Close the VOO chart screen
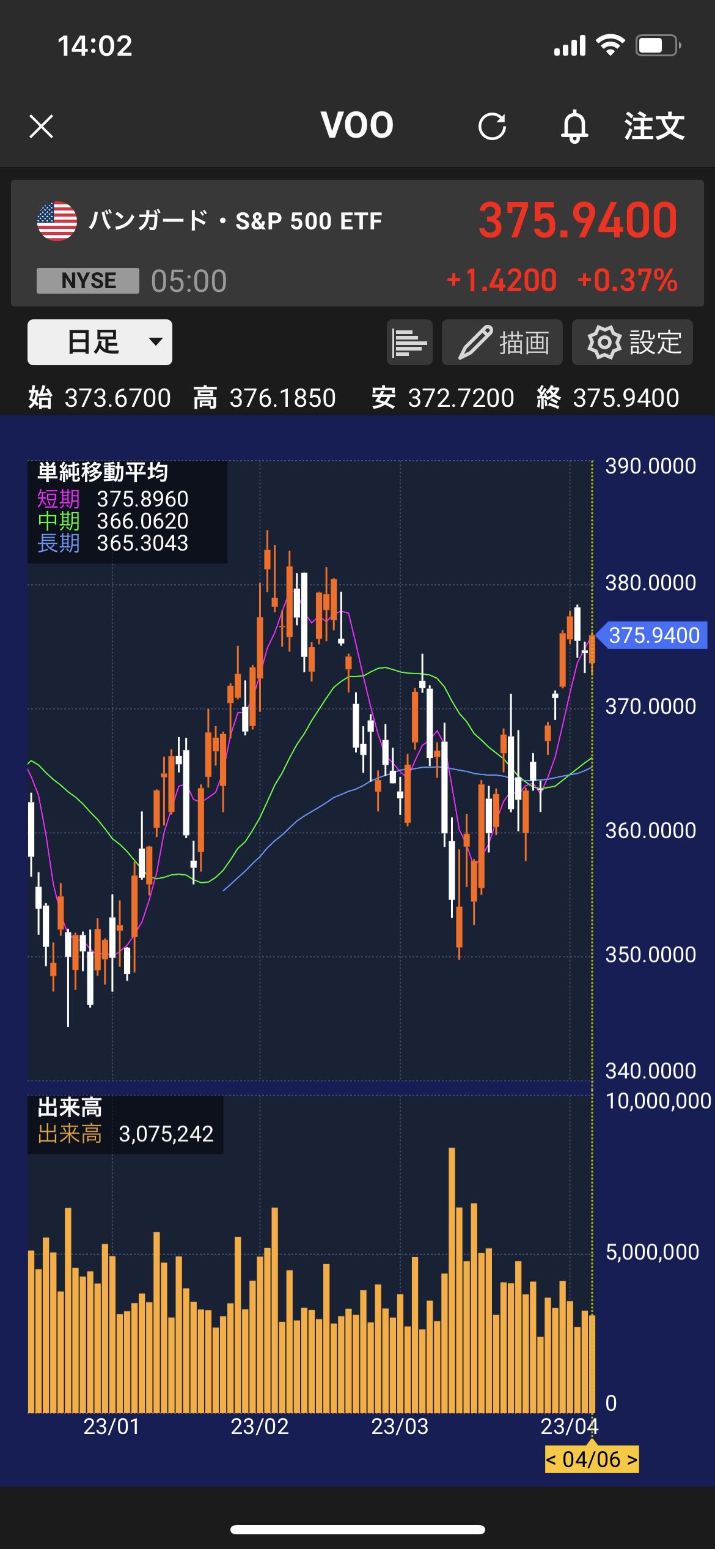The image size is (715, 1549). click(x=41, y=127)
